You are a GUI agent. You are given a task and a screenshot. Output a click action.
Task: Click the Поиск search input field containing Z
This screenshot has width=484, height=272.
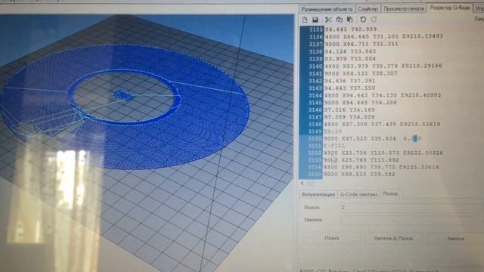[411, 208]
